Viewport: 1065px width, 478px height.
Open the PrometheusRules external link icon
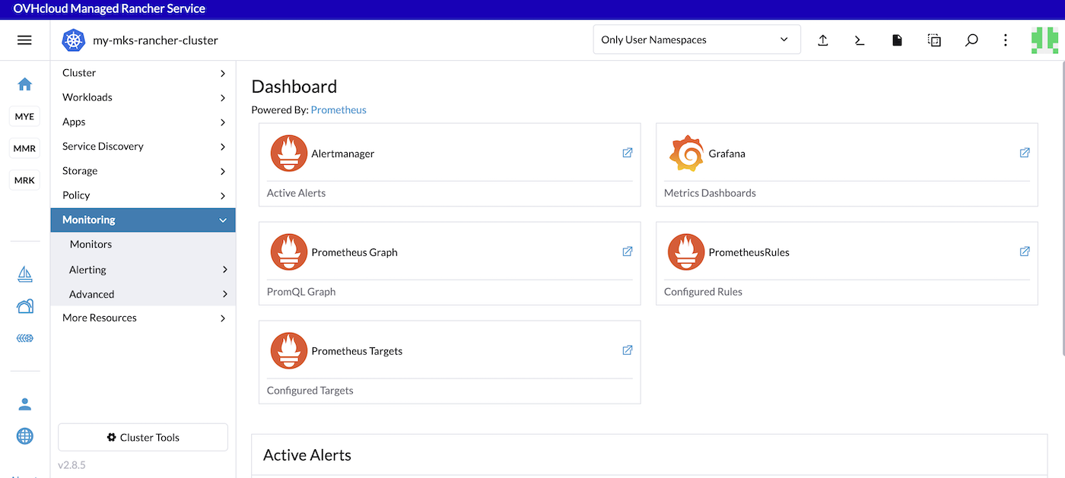1025,251
